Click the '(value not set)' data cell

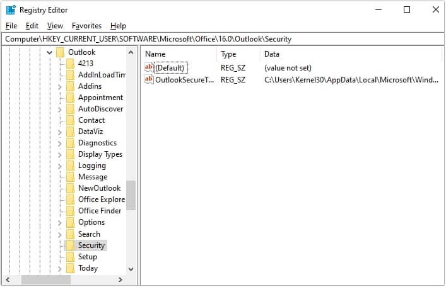coord(288,68)
